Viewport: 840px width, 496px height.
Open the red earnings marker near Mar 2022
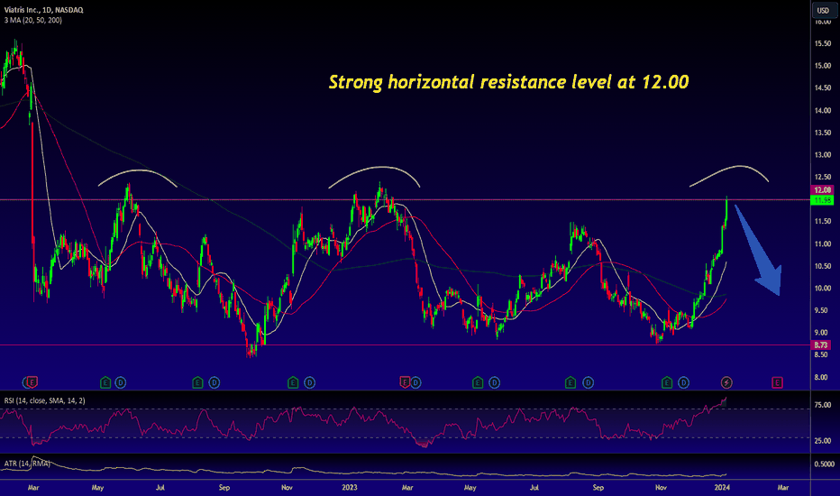click(32, 382)
